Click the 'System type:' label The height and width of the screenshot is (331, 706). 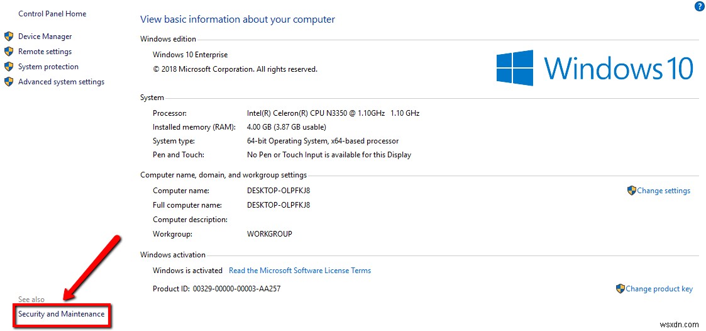pyautogui.click(x=174, y=141)
